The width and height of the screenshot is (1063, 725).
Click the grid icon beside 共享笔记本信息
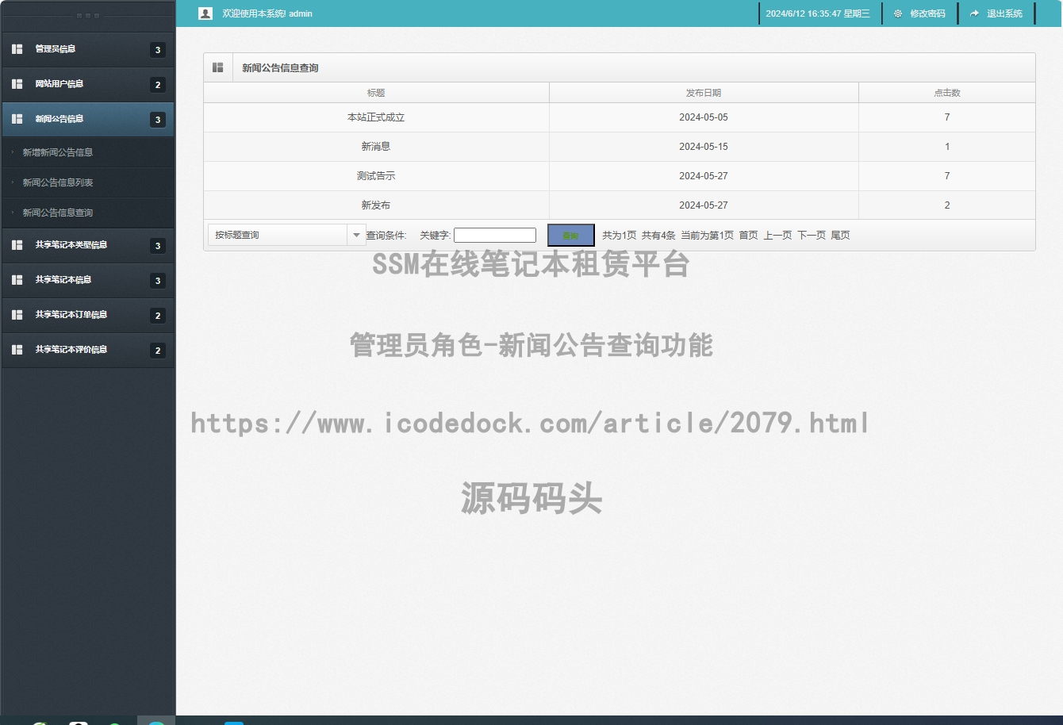pos(17,280)
